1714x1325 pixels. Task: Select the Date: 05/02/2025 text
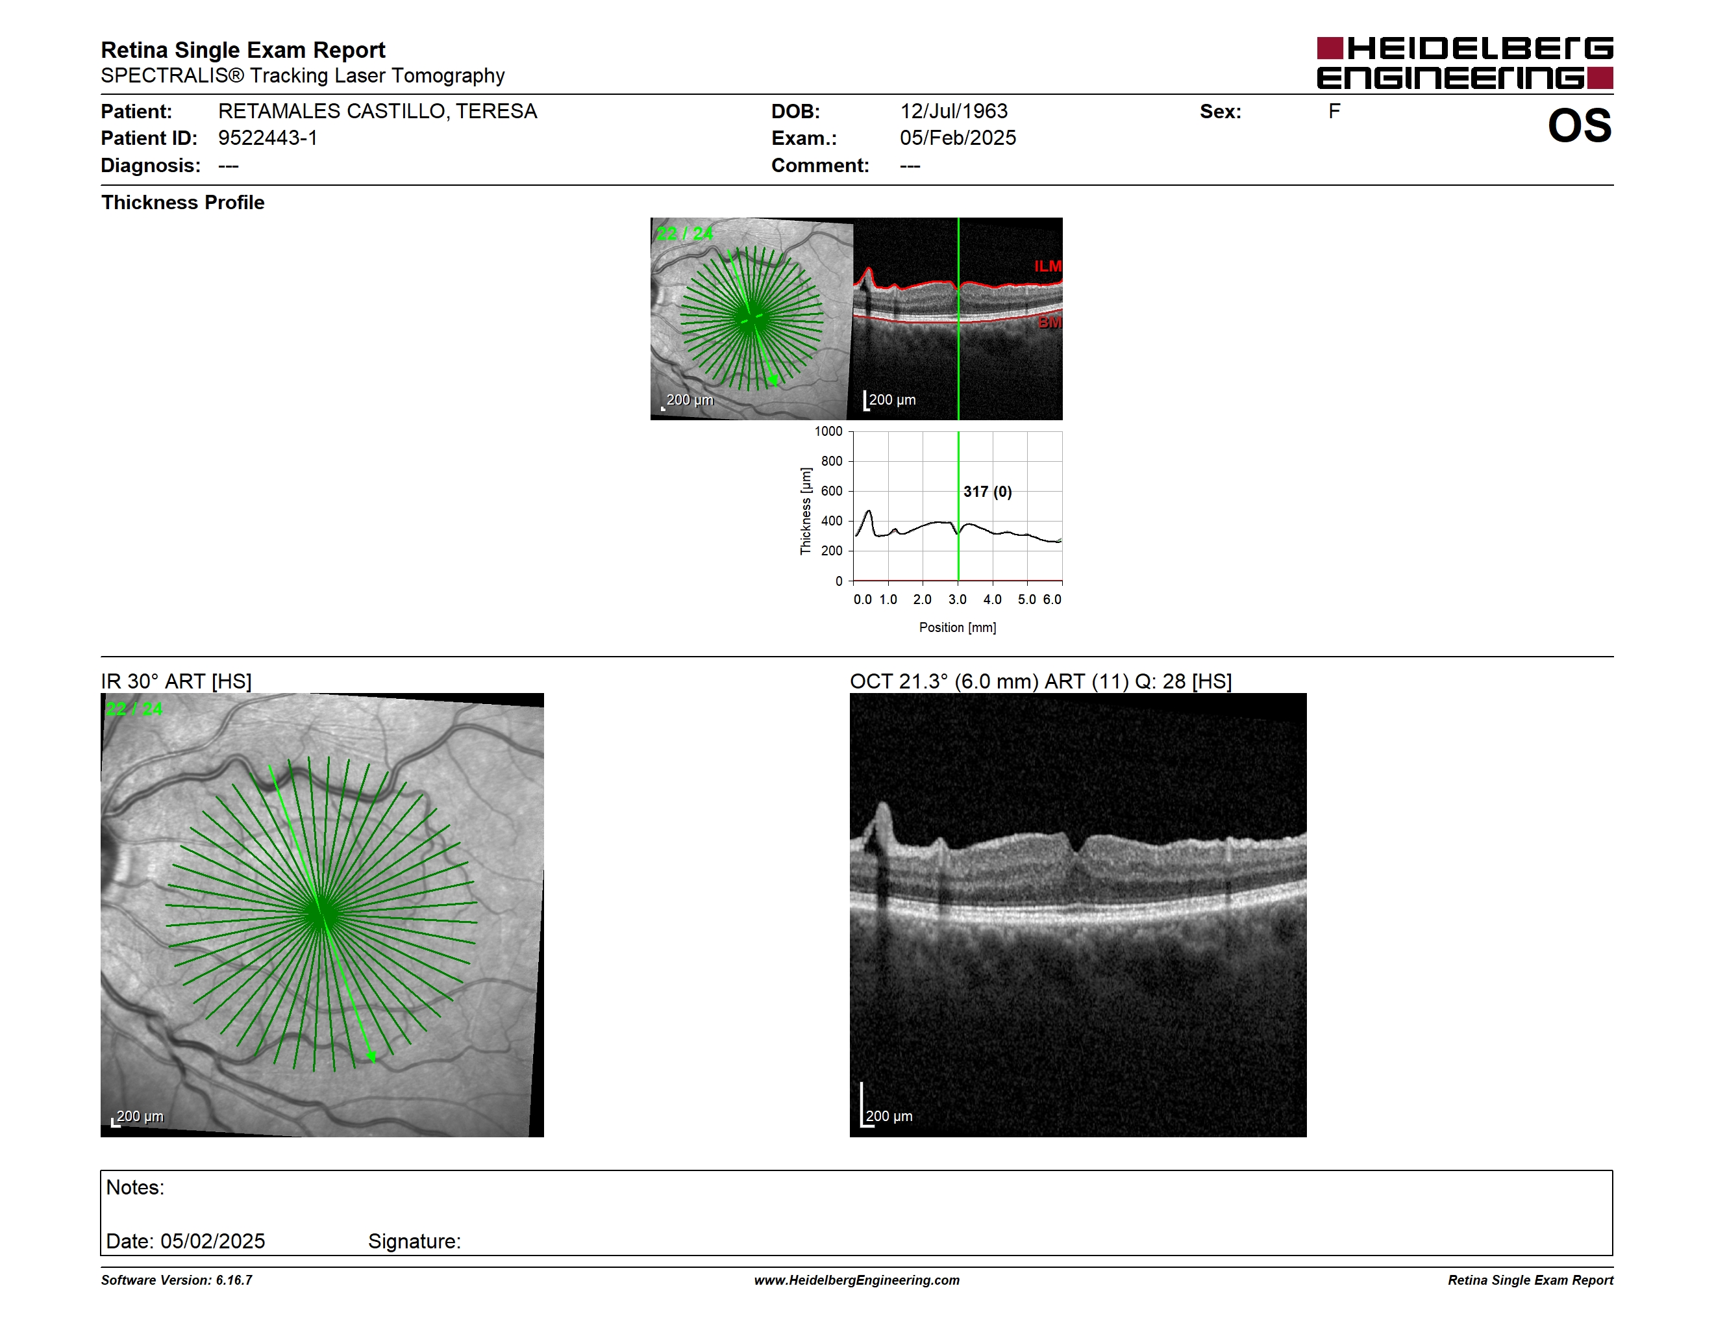(x=185, y=1242)
